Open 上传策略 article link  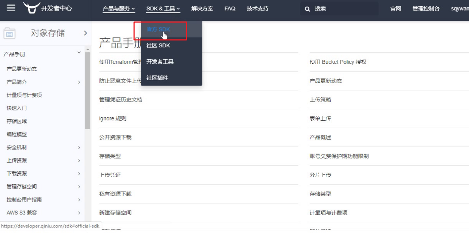(320, 99)
